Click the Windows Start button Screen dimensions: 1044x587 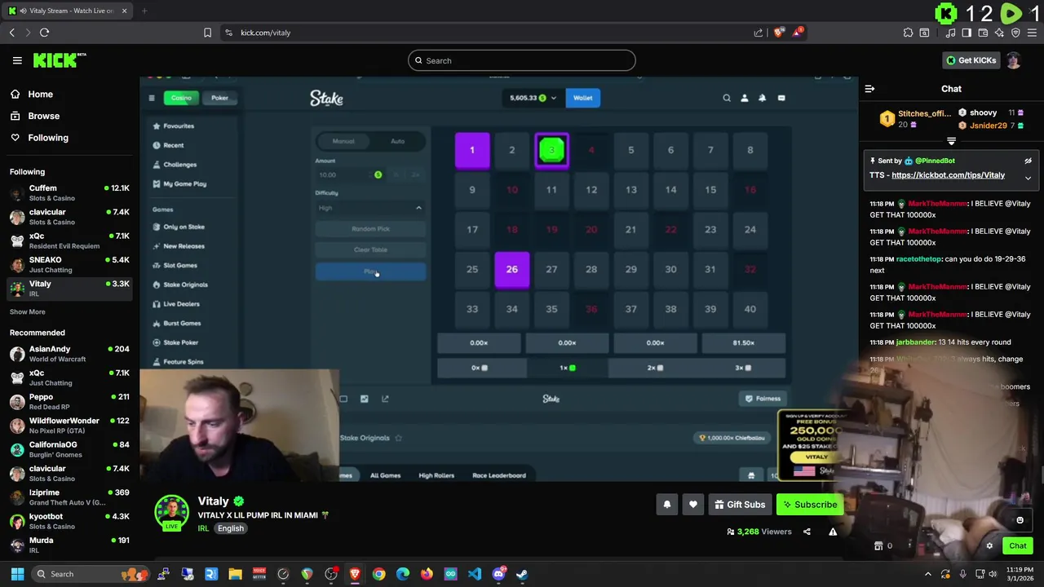coord(17,574)
